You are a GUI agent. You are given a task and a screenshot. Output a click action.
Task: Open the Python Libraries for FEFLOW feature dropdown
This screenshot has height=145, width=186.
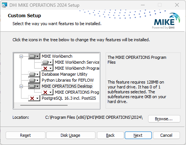(x=34, y=80)
